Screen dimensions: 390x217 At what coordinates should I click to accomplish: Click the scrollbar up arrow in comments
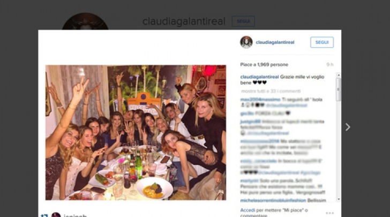point(338,75)
